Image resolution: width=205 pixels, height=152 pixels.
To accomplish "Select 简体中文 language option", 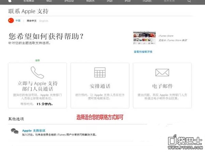I will point(32,21).
